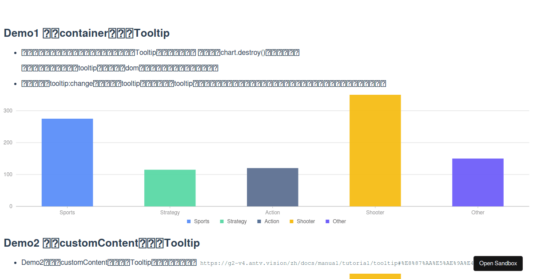Toggle Sports series via legend label

pos(202,221)
